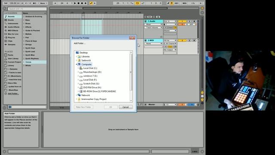Toggle the MIDI arrangement overdub plus button
This screenshot has width=275, height=155.
(x=86, y=3)
